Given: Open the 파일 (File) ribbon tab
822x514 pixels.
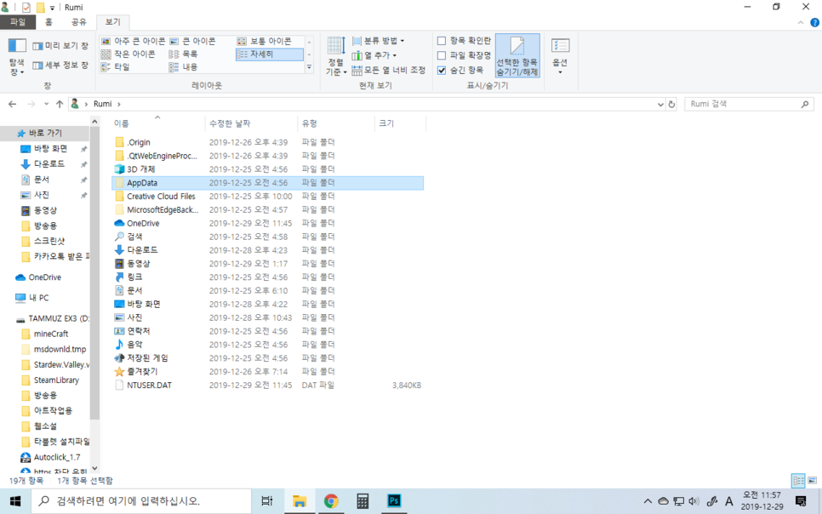Looking at the screenshot, I should (x=18, y=22).
